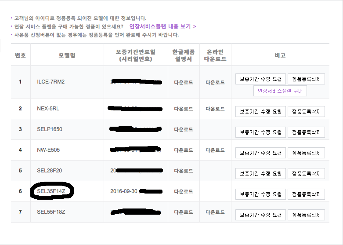Image resolution: width=343 pixels, height=245 pixels.
Task: Request 보증기간 수정 for NW-E505
Action: (x=260, y=153)
